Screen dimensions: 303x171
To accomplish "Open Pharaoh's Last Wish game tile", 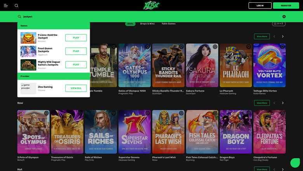I will [168, 132].
